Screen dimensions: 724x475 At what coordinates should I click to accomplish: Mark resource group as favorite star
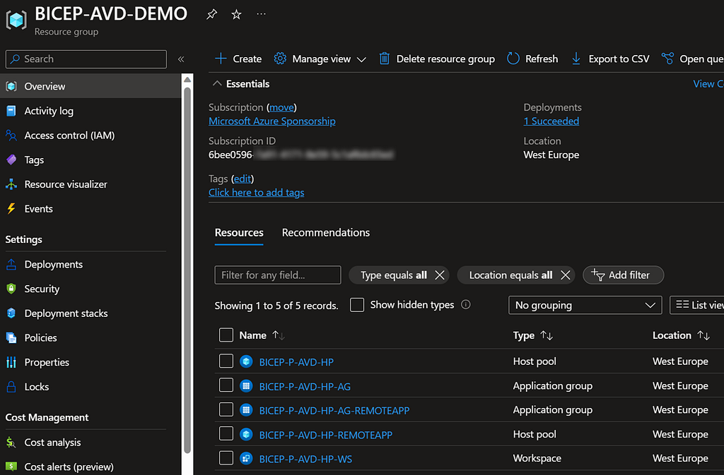236,14
